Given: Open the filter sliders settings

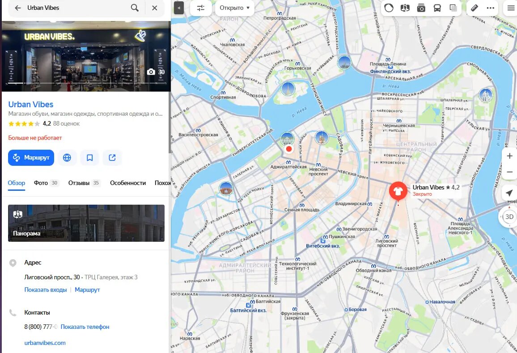Looking at the screenshot, I should pyautogui.click(x=201, y=8).
